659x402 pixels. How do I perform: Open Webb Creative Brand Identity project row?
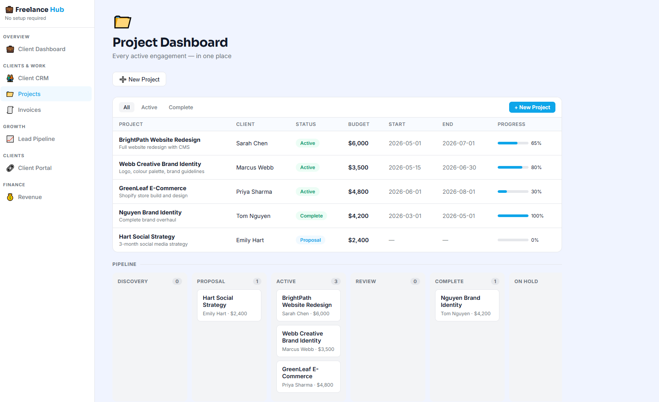coord(337,167)
